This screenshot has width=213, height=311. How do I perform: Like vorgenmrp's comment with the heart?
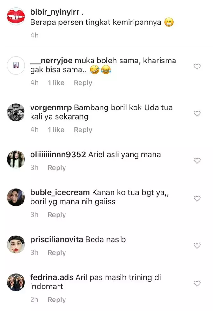[x=197, y=113]
